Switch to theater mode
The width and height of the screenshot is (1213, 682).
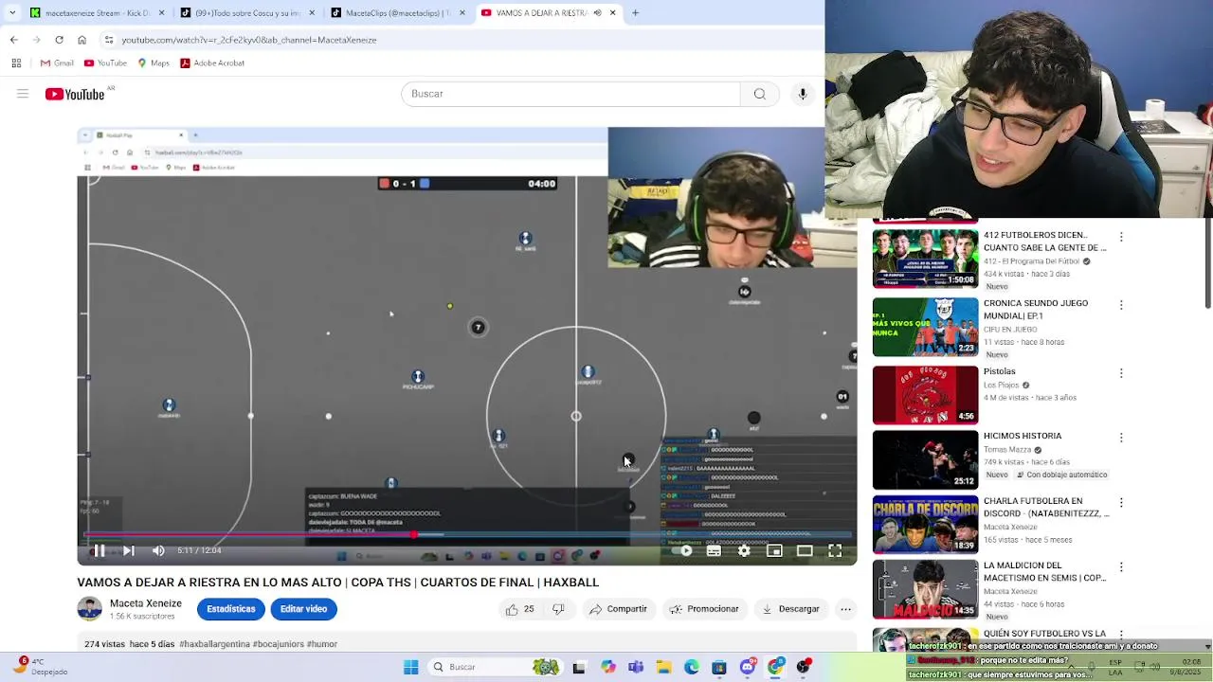point(805,550)
